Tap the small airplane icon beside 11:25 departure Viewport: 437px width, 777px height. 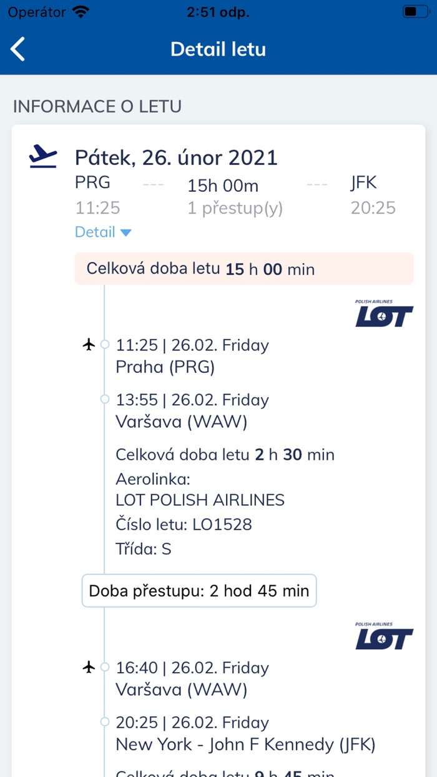(89, 344)
